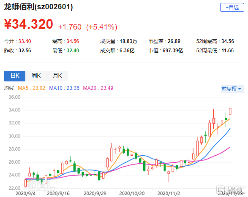Click the P/E ratio value 26.89
The height and width of the screenshot is (197, 248).
[174, 41]
